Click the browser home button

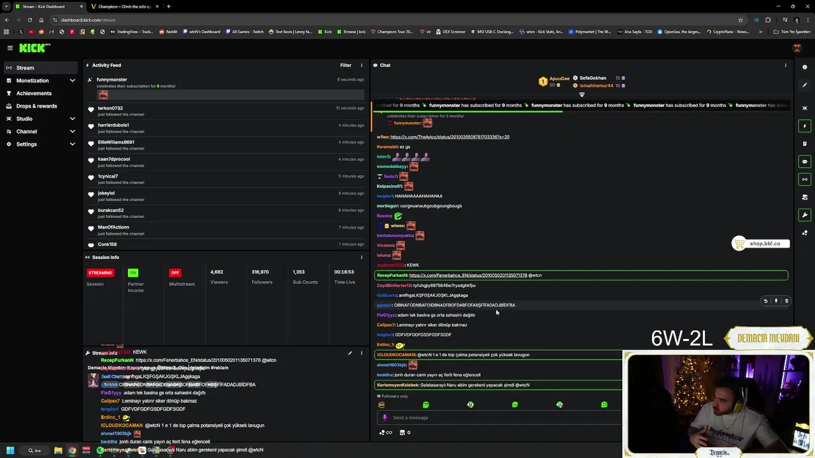(x=41, y=20)
